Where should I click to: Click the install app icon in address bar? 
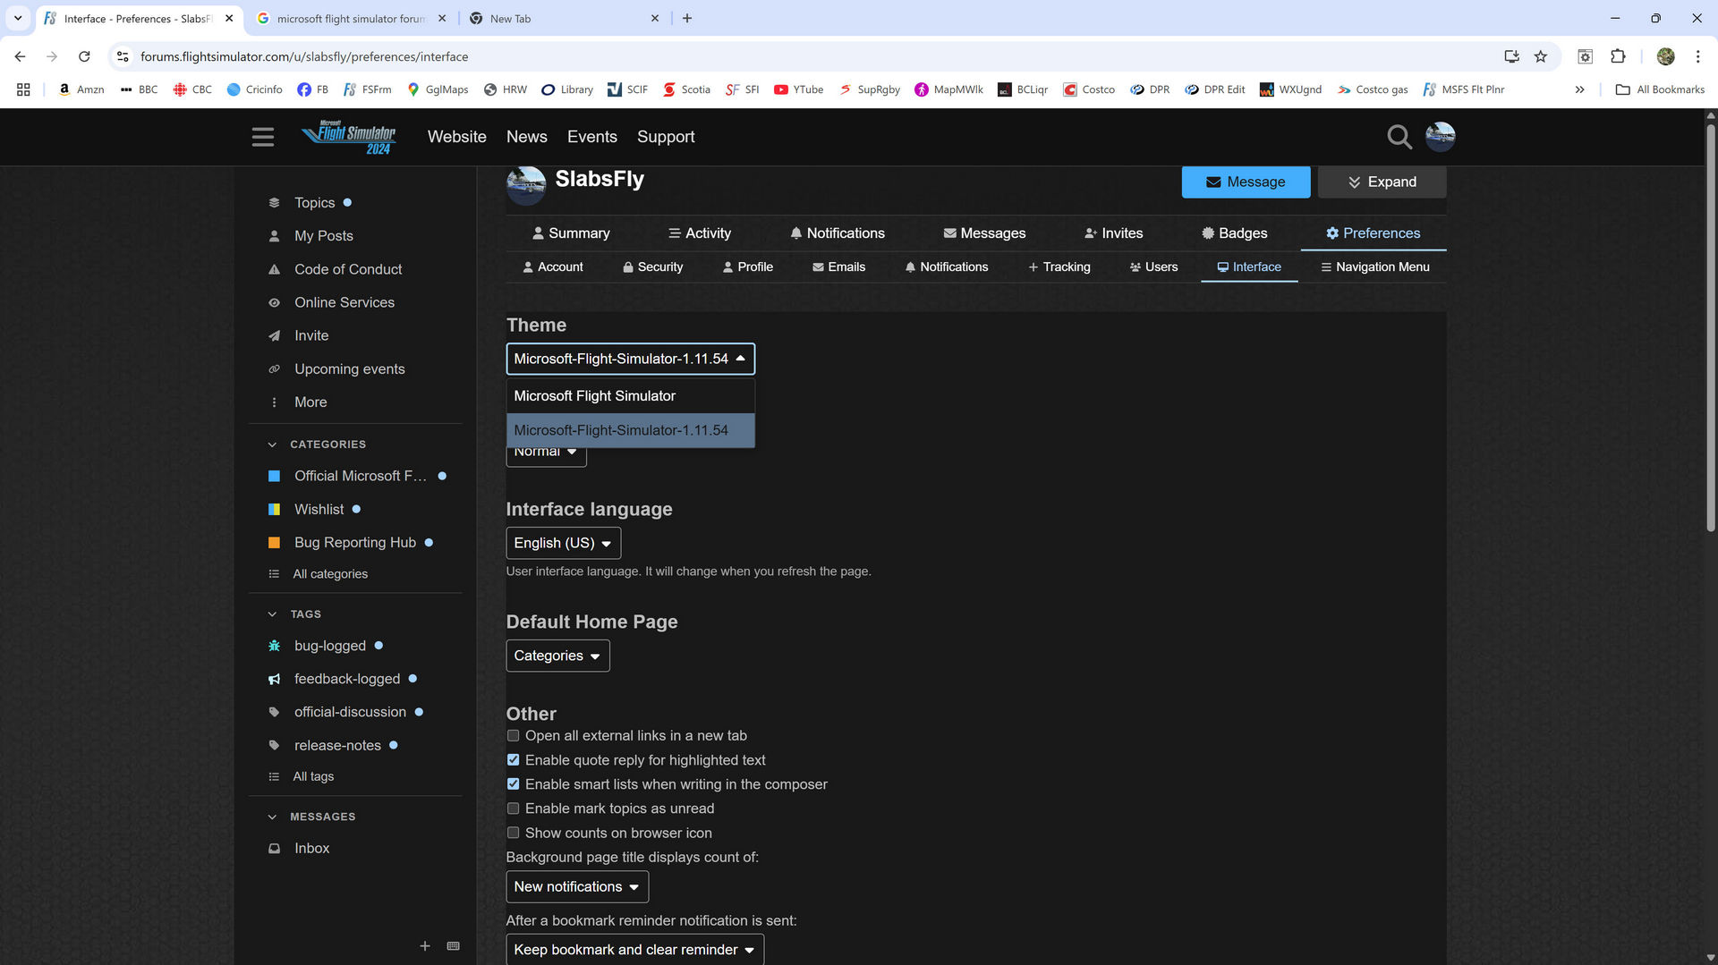(x=1511, y=56)
